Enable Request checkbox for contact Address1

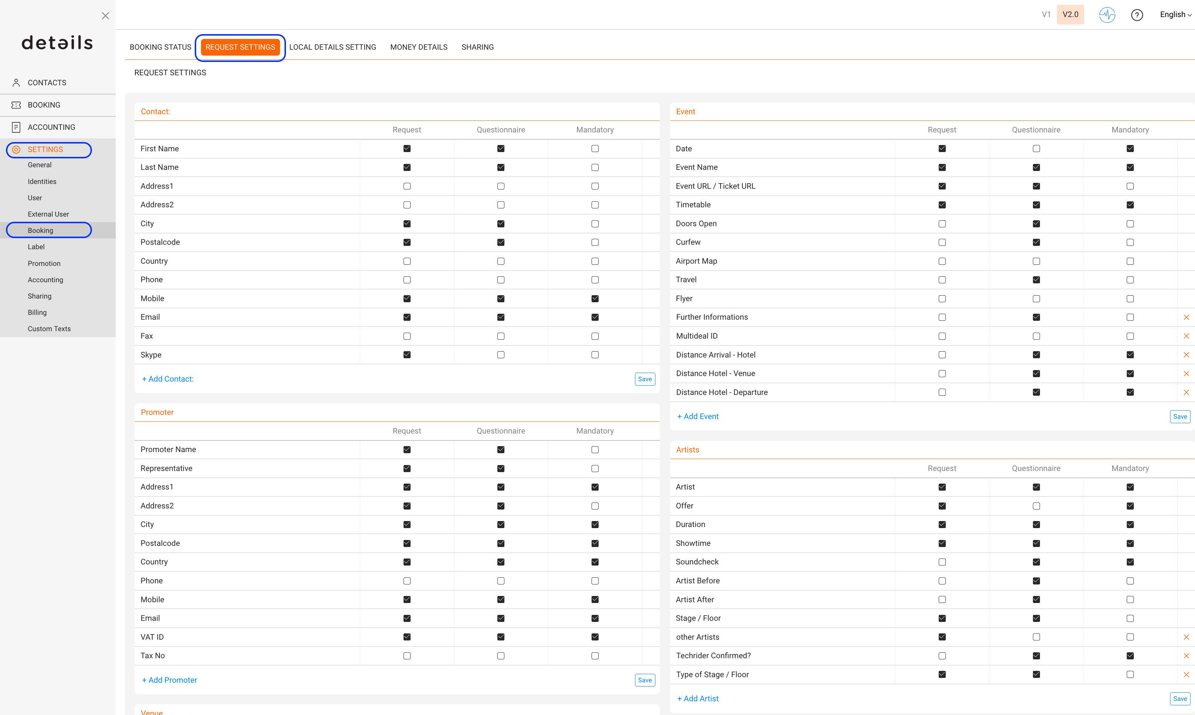click(407, 186)
